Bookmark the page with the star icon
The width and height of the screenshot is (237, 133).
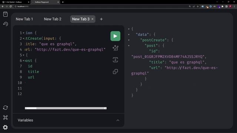(198, 7)
